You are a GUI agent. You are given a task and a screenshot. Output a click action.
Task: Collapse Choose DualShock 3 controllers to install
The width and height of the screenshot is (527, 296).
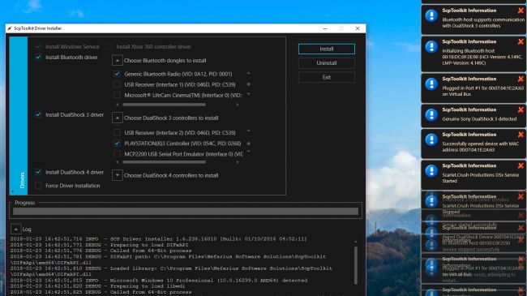(118, 118)
